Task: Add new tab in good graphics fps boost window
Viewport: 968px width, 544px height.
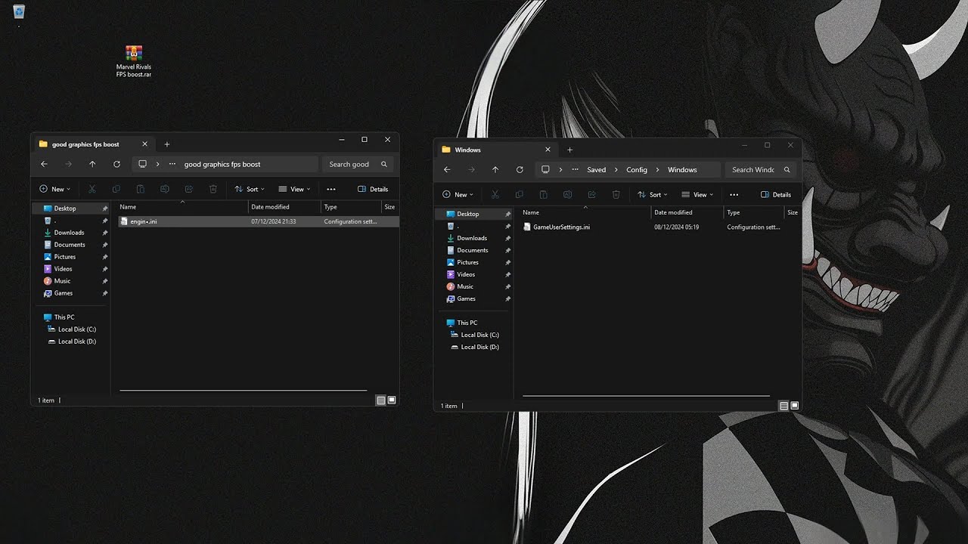Action: [167, 144]
